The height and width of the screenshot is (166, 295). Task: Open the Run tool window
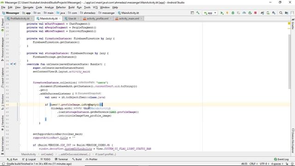[x=12, y=159]
